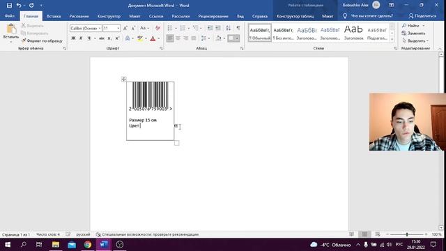Open the font name Calibri combo box
The image size is (446, 251).
point(86,28)
